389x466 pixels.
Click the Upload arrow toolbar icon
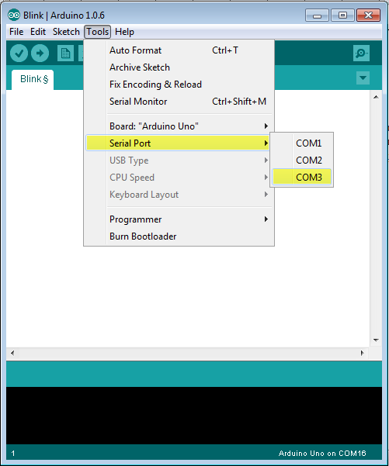coord(40,54)
